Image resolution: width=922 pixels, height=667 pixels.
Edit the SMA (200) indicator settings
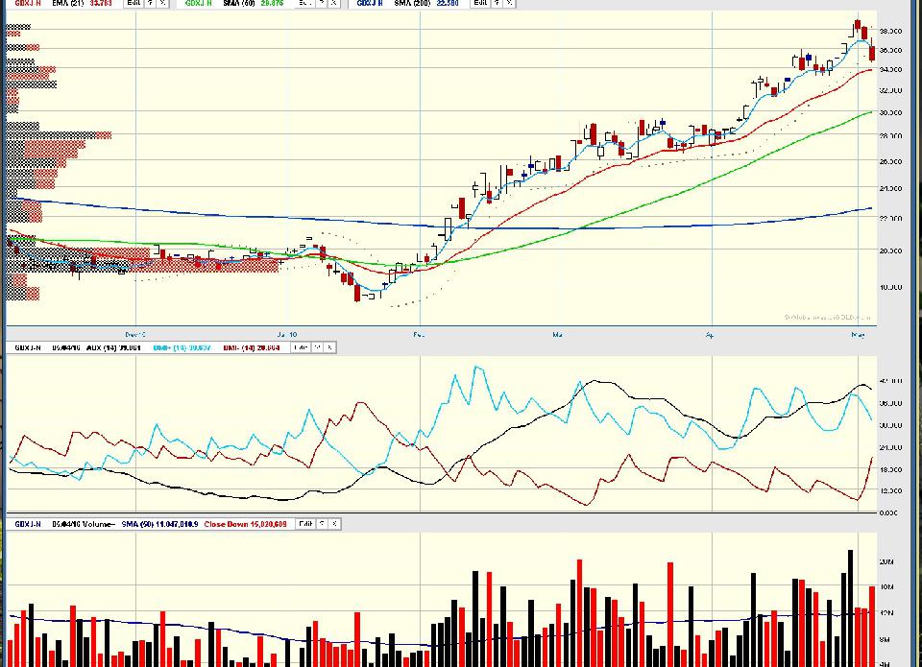[481, 4]
